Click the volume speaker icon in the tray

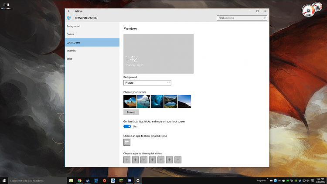[x=308, y=181]
